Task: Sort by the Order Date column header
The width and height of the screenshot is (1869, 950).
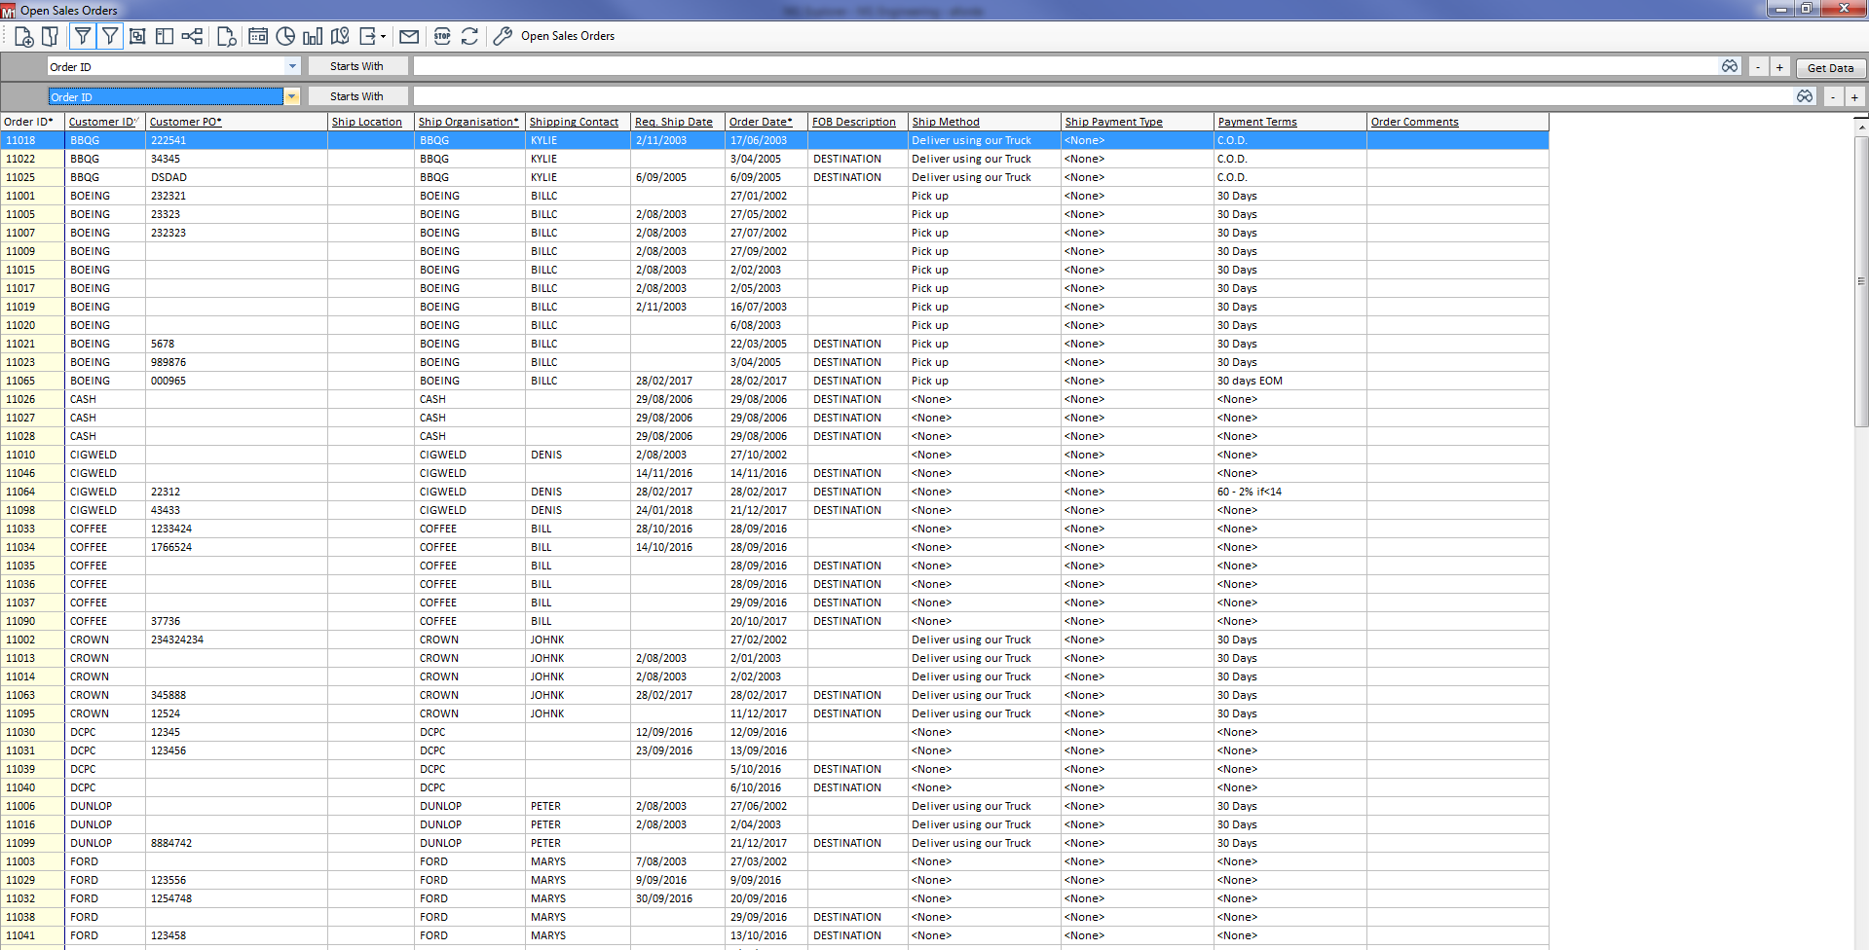Action: (x=760, y=122)
